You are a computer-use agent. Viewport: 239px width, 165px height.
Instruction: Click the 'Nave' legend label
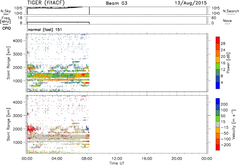pyautogui.click(x=227, y=21)
